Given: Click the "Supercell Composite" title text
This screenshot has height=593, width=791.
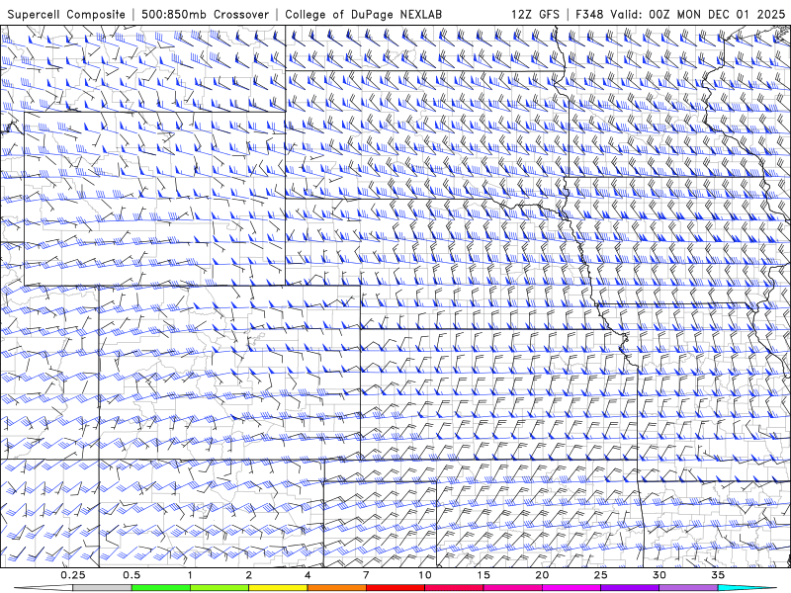Looking at the screenshot, I should point(66,14).
